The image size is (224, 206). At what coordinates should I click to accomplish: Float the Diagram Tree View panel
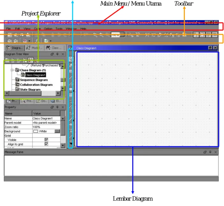[52, 54]
